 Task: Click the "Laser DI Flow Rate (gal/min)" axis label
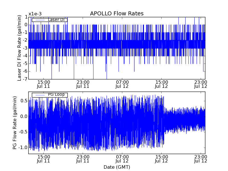pos(19,48)
